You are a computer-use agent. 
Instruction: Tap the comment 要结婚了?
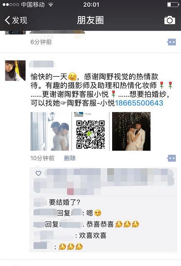(x=57, y=202)
